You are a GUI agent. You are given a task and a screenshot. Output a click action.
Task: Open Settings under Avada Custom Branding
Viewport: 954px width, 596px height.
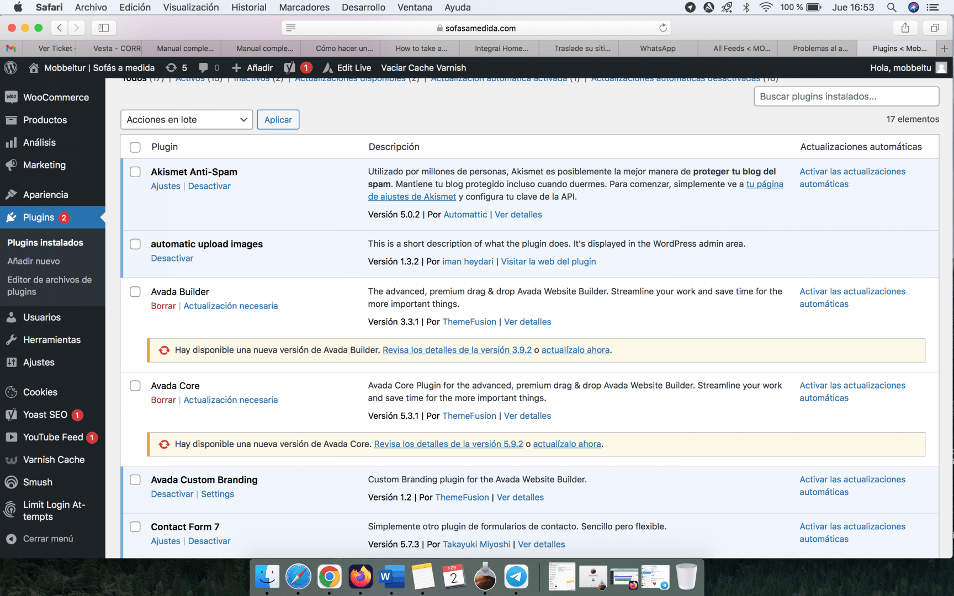218,494
